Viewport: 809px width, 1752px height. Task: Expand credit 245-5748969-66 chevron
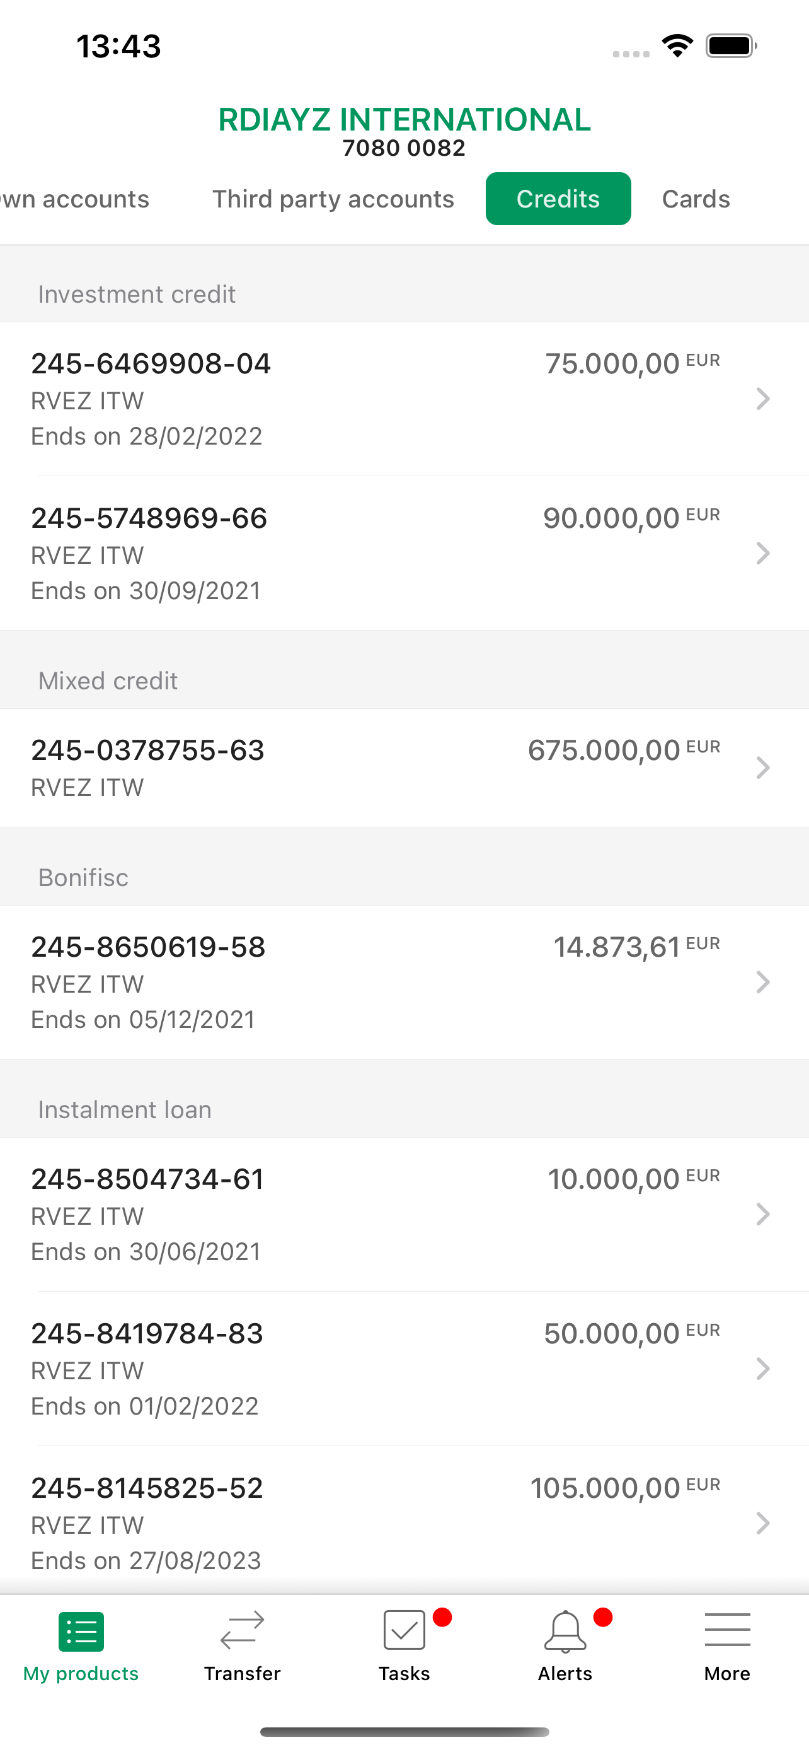[763, 553]
